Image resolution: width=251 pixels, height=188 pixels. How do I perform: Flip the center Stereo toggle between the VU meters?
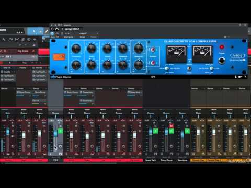coord(189,68)
